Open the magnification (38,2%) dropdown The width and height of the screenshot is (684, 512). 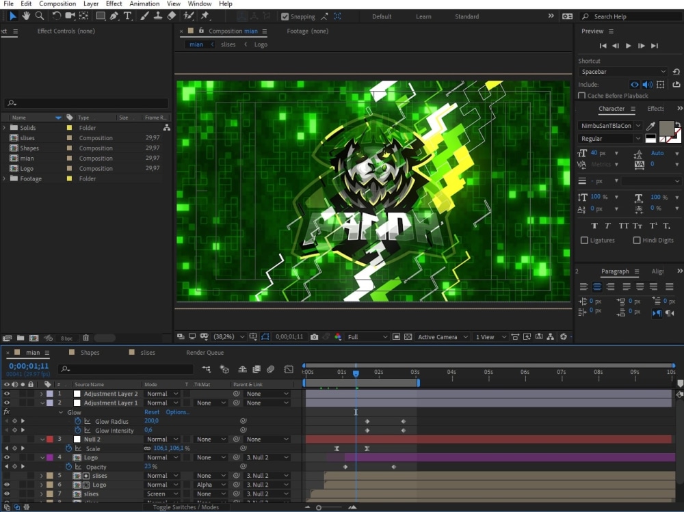pos(228,337)
